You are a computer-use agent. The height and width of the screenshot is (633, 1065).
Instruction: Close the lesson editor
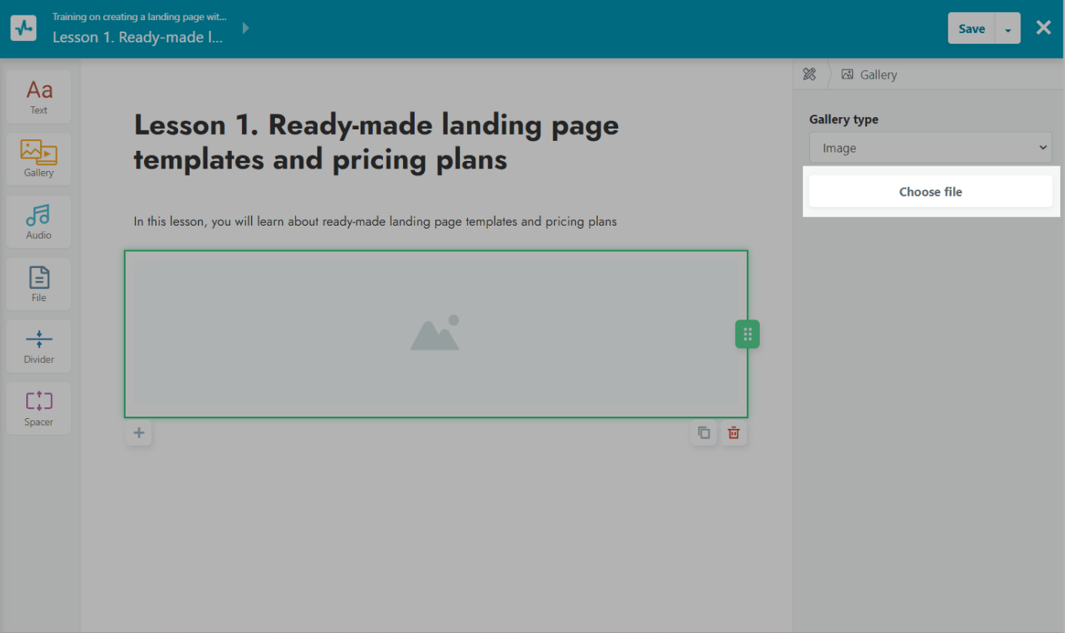1043,28
